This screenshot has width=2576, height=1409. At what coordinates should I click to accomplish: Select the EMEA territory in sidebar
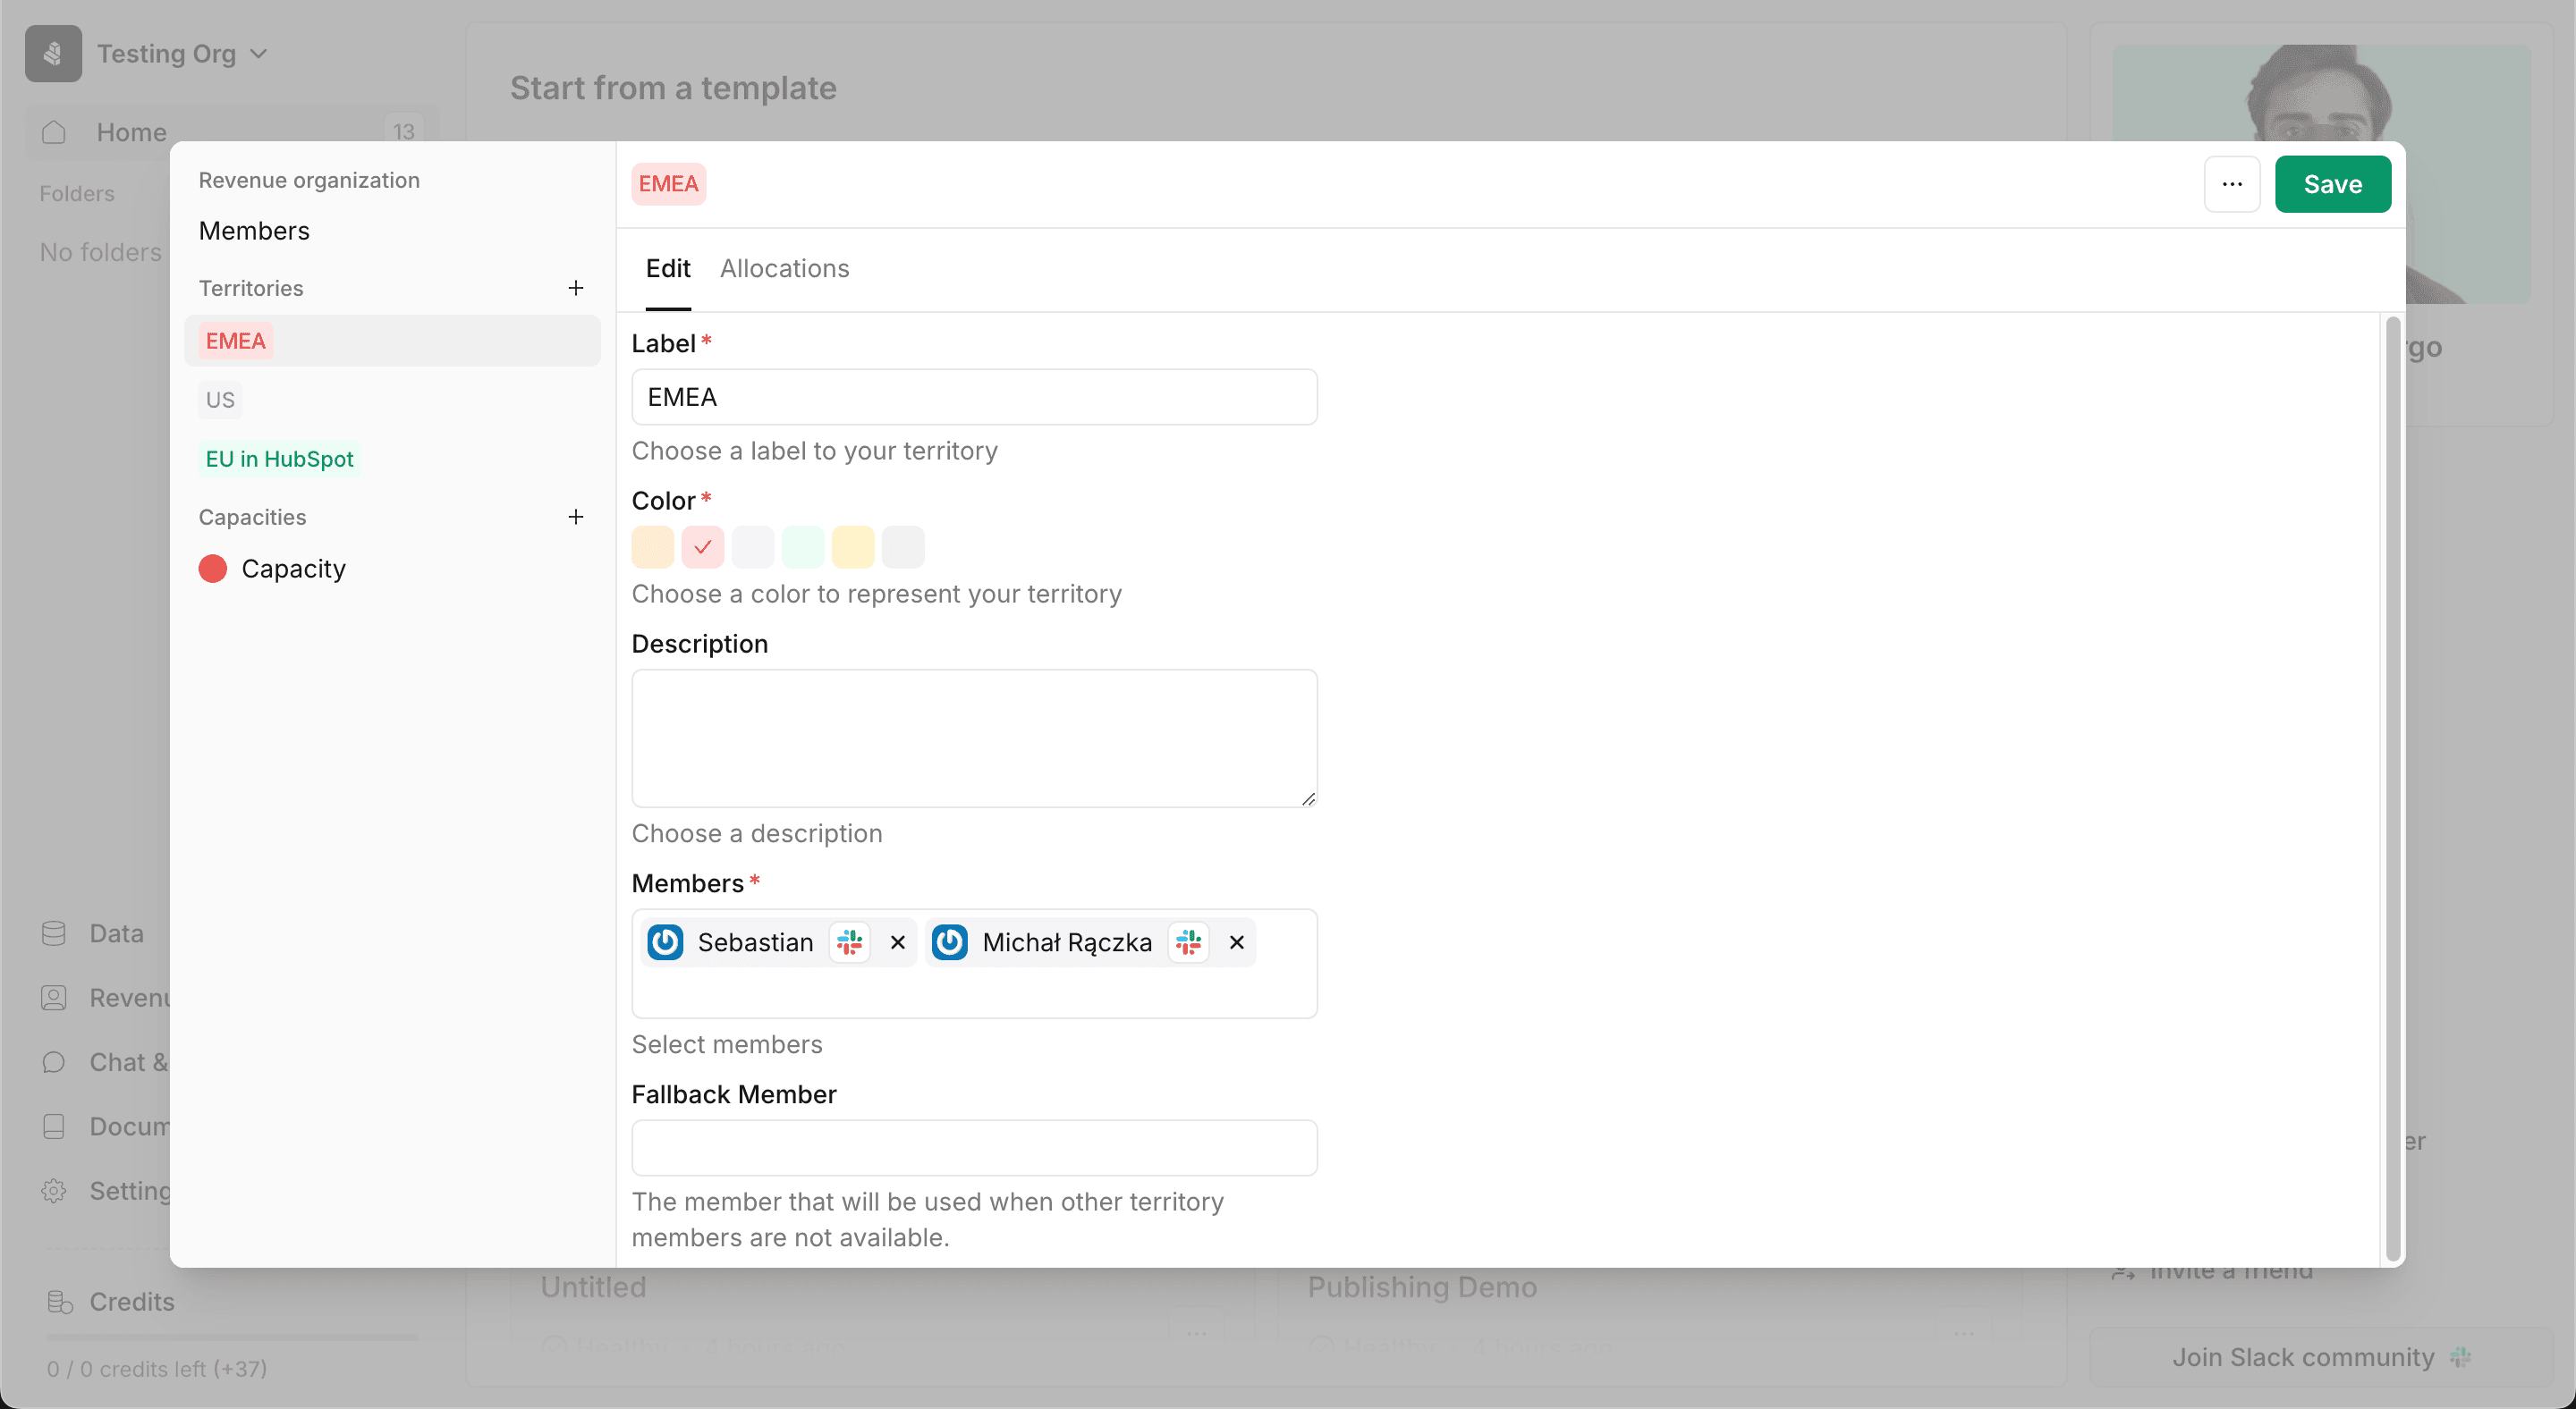pyautogui.click(x=392, y=341)
